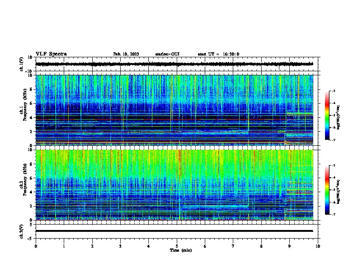Click the ch.2 spectrogram color scale bar
This screenshot has height=276, width=358.
click(327, 190)
